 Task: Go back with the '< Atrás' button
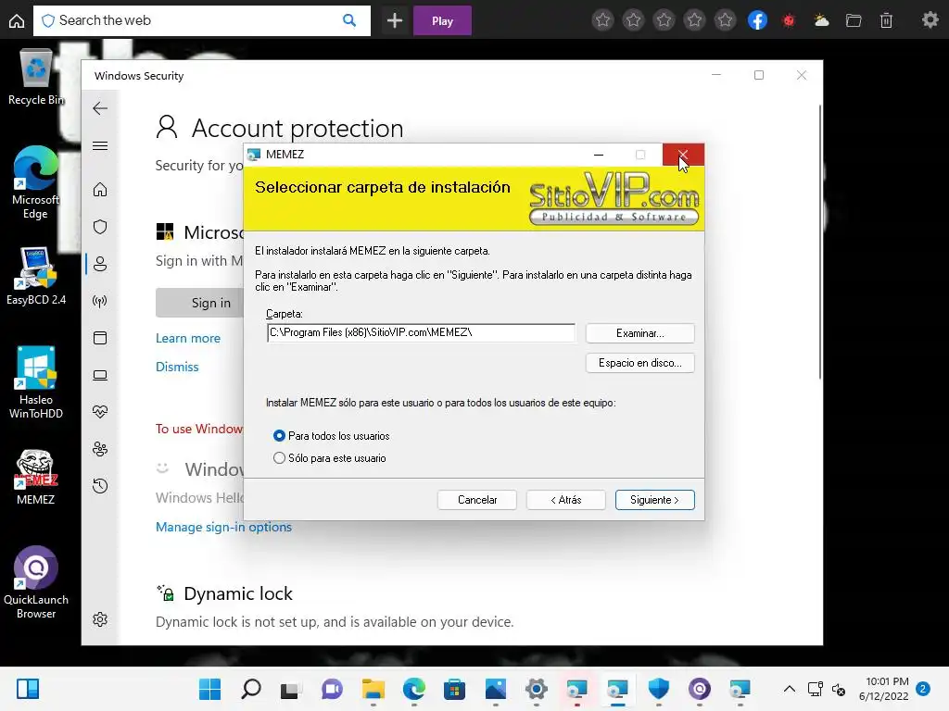pyautogui.click(x=566, y=500)
